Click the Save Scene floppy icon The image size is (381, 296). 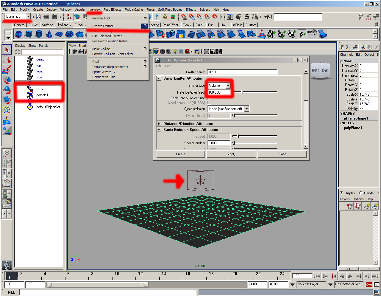[54, 17]
